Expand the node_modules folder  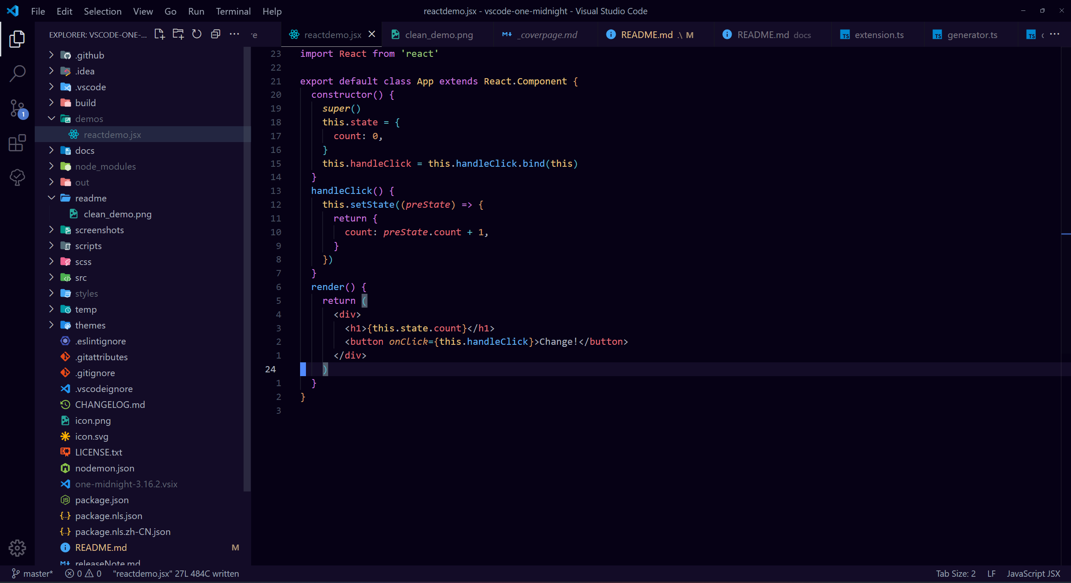click(105, 166)
